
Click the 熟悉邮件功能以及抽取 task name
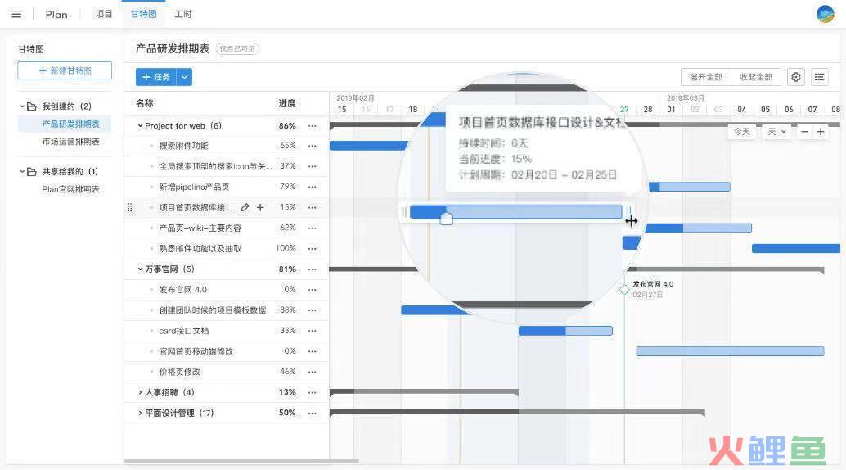(x=200, y=248)
